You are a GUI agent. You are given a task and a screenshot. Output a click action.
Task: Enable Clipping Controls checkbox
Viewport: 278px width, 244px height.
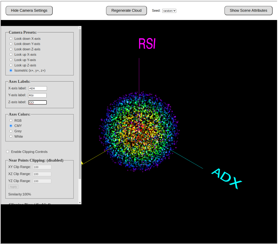pos(8,152)
